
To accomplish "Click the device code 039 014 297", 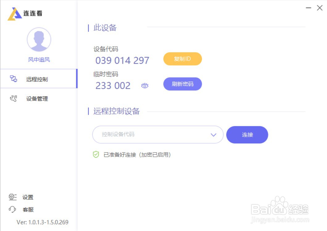I will coord(122,61).
